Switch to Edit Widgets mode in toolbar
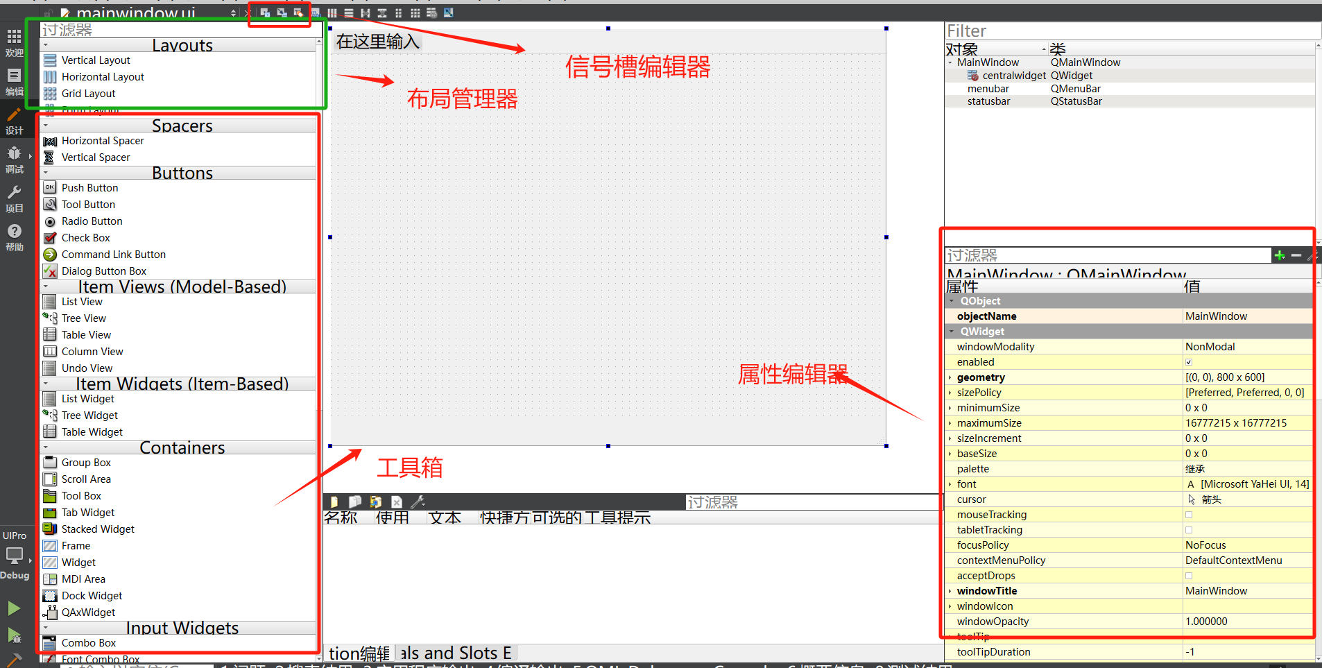This screenshot has height=668, width=1322. click(266, 12)
